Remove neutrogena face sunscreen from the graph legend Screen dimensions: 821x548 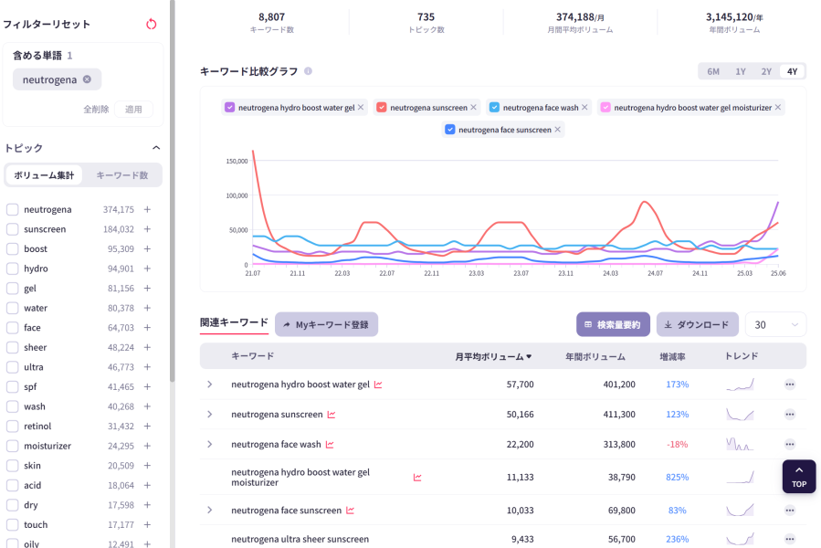(558, 130)
